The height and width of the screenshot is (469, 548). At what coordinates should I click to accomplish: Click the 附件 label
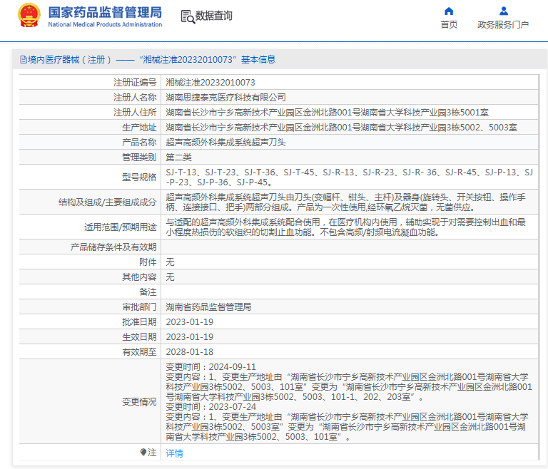[148, 262]
